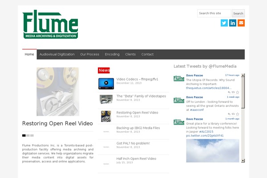
Task: Click Flume avatar on Utopia Of Records tweet
Action: [x=179, y=78]
